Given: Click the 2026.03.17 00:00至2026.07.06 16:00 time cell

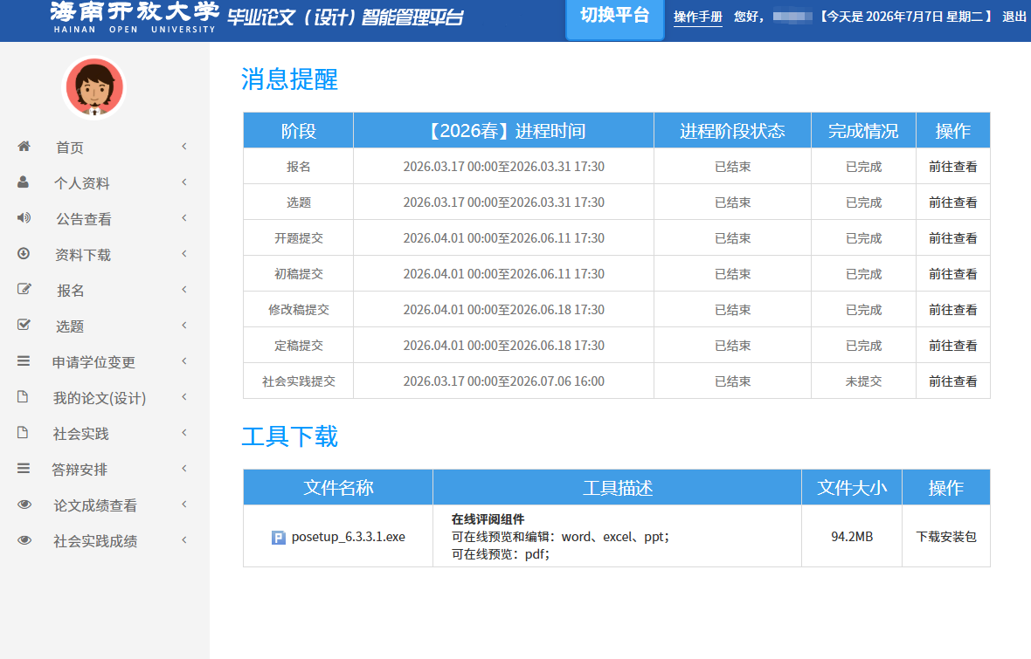Looking at the screenshot, I should pos(503,381).
